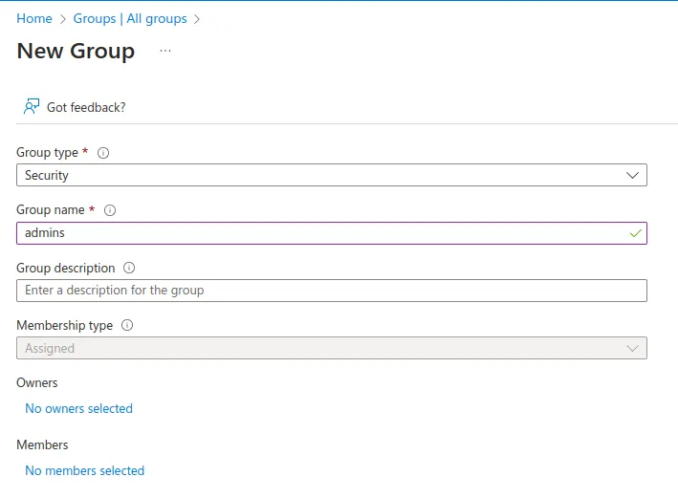Click the chevron after the All groups breadcrumb
678x498 pixels.
[x=197, y=19]
